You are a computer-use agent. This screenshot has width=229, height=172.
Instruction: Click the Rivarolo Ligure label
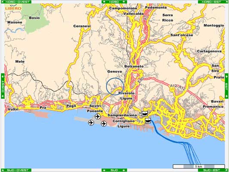point(126,96)
